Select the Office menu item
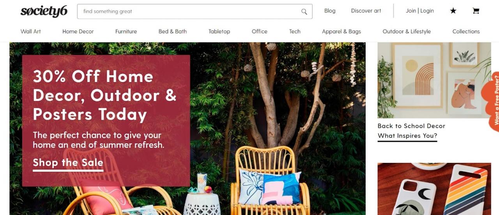The image size is (499, 215). pos(260,31)
